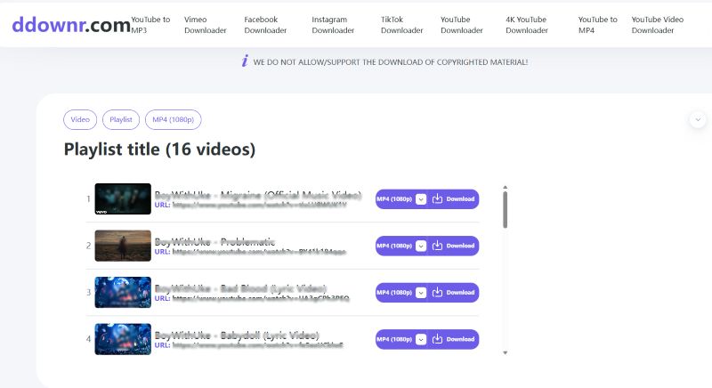
Task: Open the Bad Blood video thumbnail
Action: pyautogui.click(x=123, y=292)
